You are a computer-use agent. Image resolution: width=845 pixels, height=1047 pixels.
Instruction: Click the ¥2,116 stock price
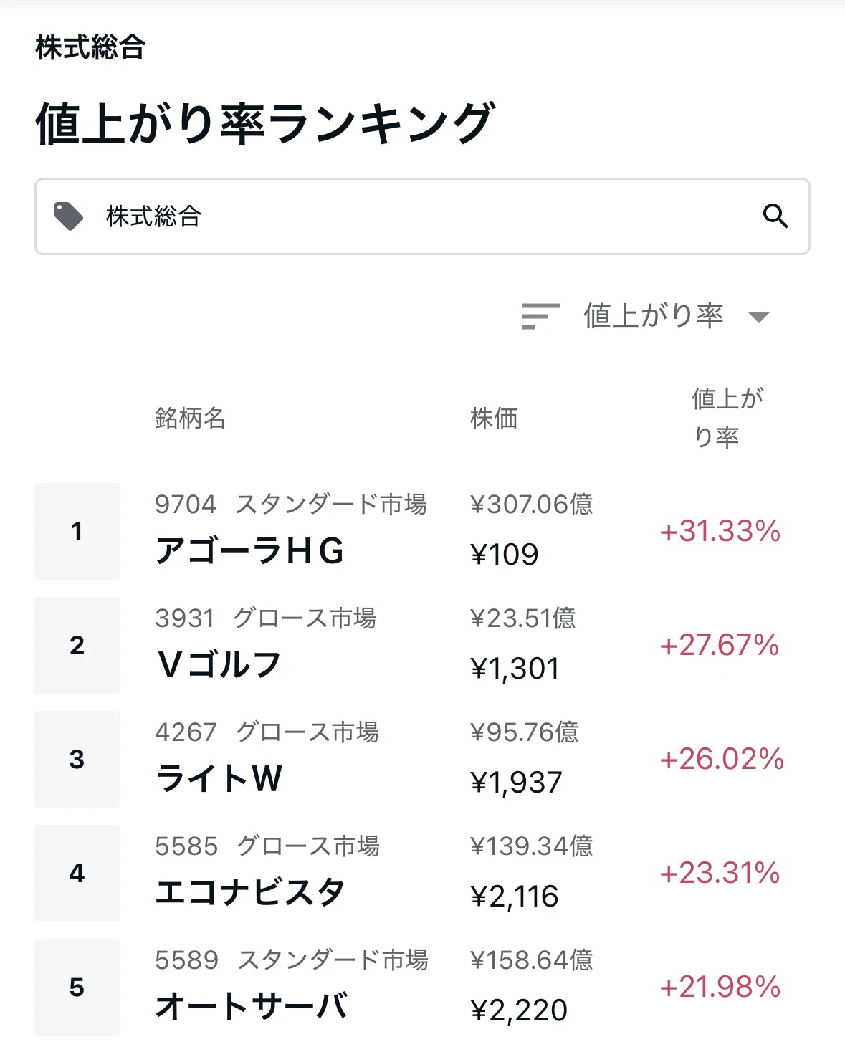[514, 897]
